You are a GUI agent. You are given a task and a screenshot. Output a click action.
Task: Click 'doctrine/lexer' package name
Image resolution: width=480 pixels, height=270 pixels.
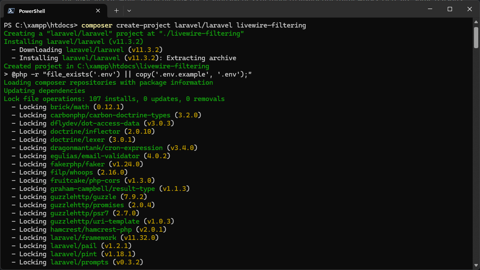point(78,140)
